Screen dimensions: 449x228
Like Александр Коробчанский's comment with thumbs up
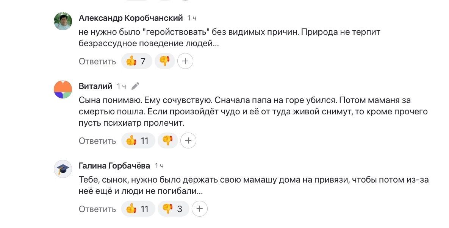136,61
